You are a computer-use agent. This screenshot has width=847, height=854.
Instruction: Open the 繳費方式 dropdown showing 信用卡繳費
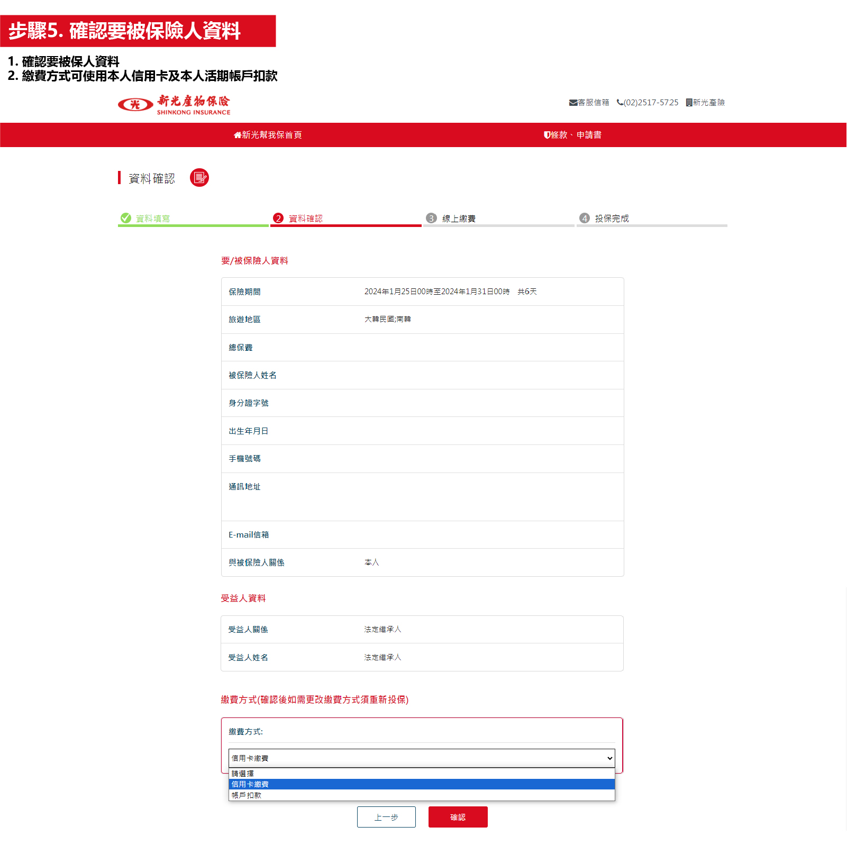[422, 758]
